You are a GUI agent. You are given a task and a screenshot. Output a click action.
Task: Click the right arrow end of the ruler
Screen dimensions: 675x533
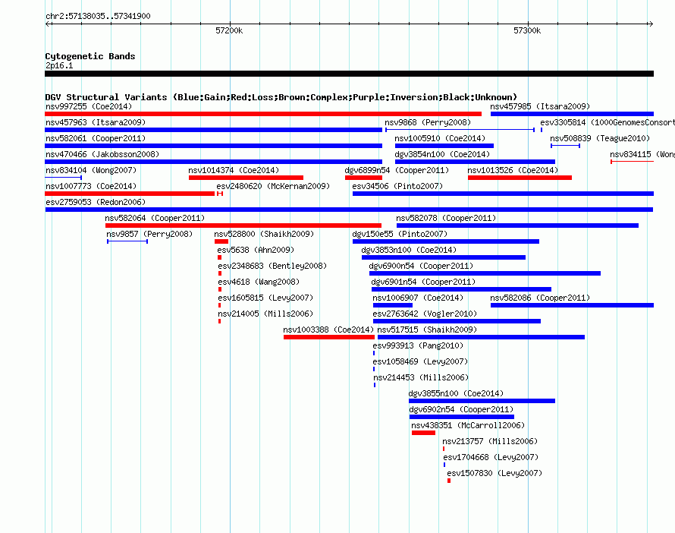[651, 24]
